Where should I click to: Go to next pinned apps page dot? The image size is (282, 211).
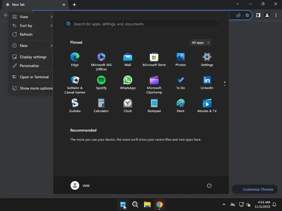[x=225, y=85]
